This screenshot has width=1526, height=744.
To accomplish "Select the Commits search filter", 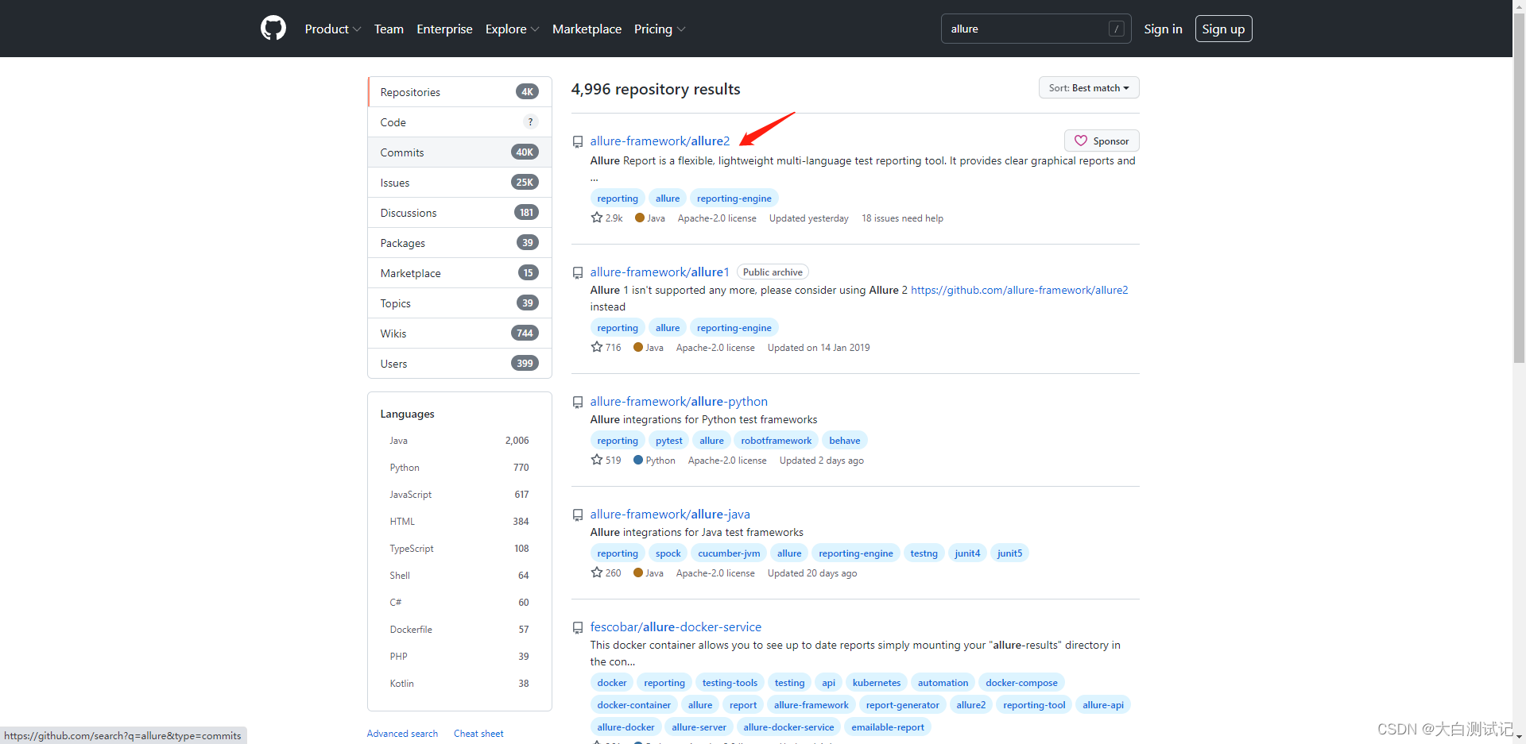I will pos(459,152).
